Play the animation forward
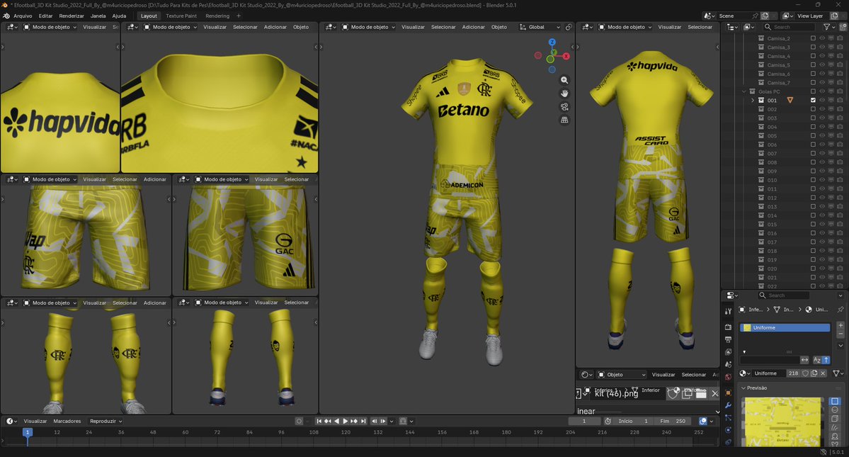The width and height of the screenshot is (849, 457). coord(346,421)
